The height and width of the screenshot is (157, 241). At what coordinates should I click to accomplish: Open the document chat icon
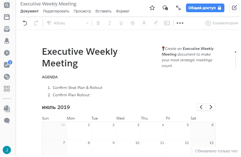[165, 8]
